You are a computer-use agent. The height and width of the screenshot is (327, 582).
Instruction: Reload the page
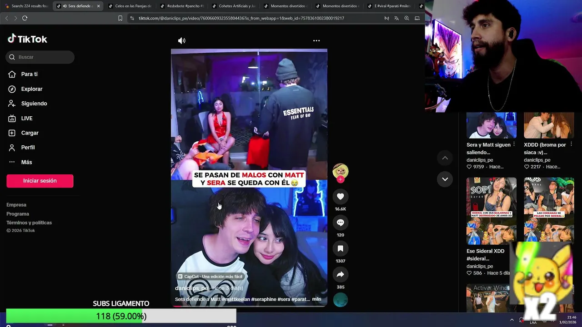[25, 18]
